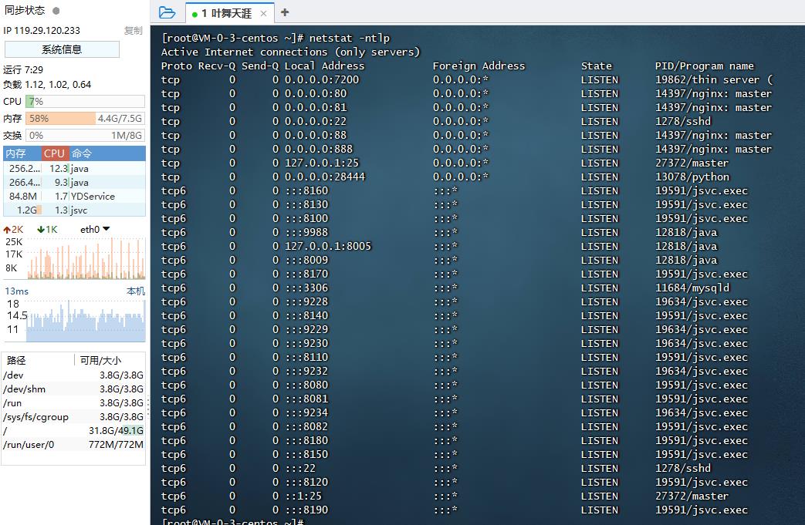Image resolution: width=805 pixels, height=525 pixels.
Task: Select the 叶舞天涯 session tab
Action: (x=229, y=13)
